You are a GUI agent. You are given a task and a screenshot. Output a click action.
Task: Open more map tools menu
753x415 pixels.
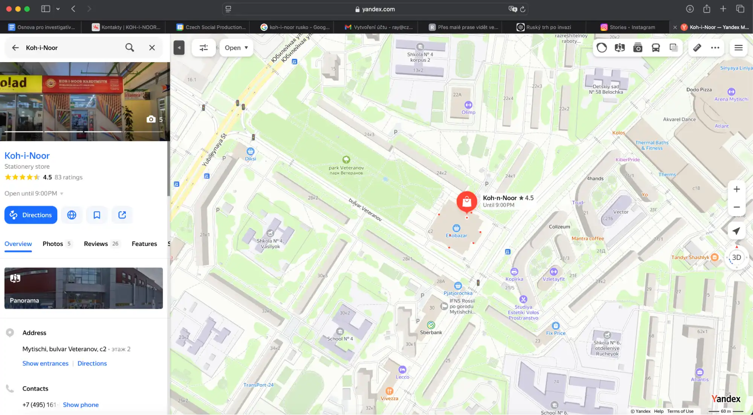click(x=715, y=48)
